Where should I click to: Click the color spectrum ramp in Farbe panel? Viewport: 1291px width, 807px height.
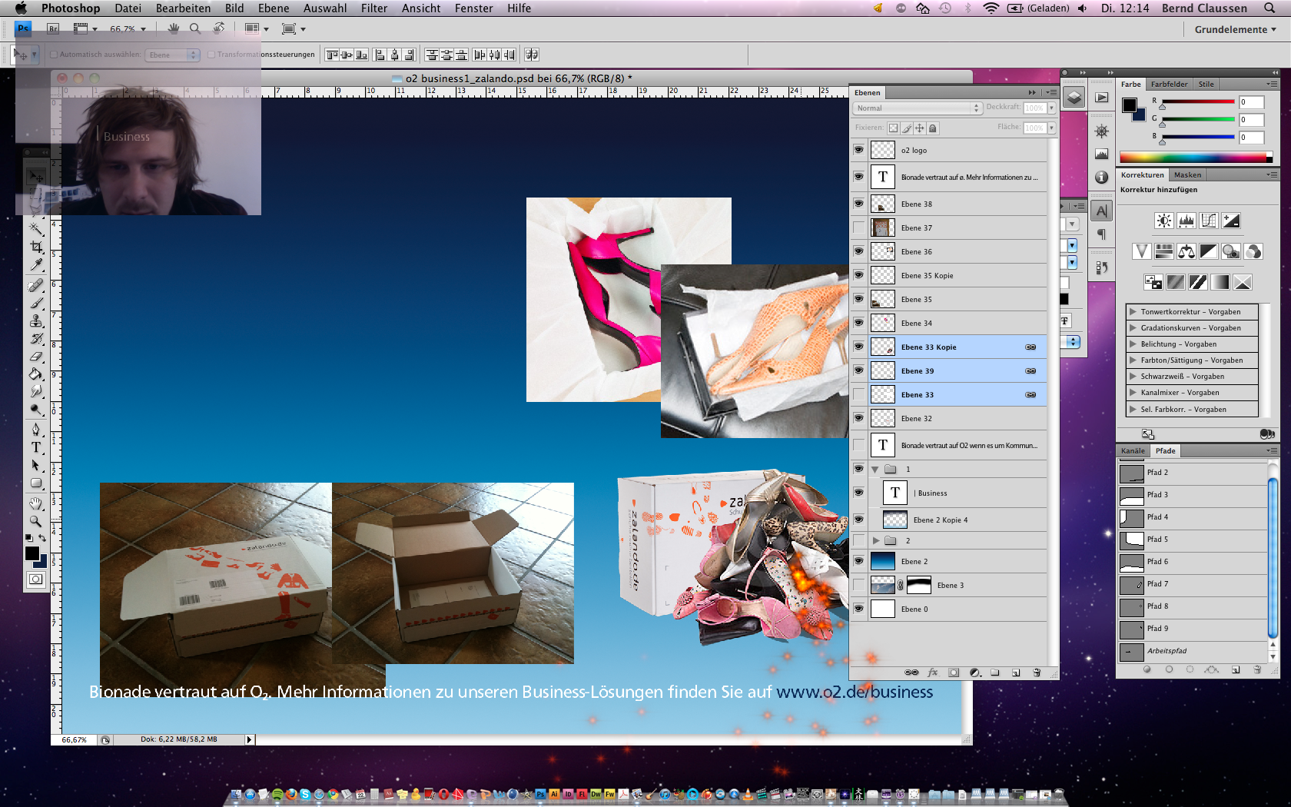(x=1195, y=158)
